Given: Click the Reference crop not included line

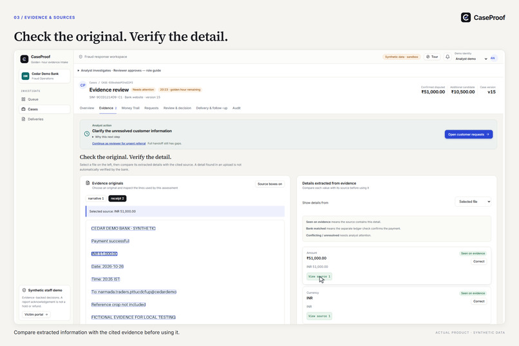Looking at the screenshot, I should point(118,304).
